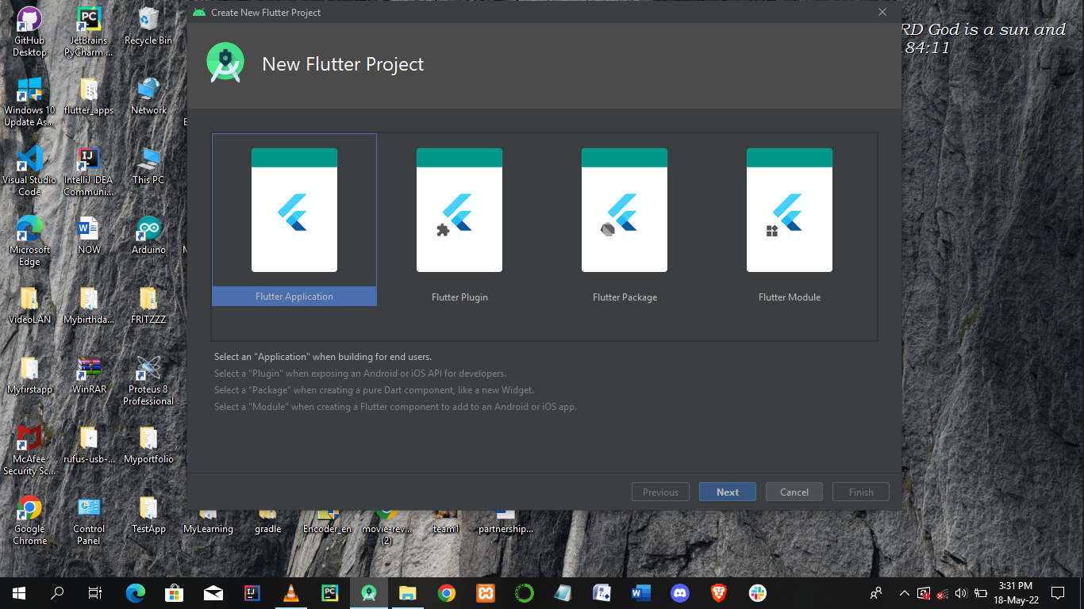The height and width of the screenshot is (609, 1084).
Task: Open Windows 10 Update Assistant shortcut
Action: click(x=29, y=102)
